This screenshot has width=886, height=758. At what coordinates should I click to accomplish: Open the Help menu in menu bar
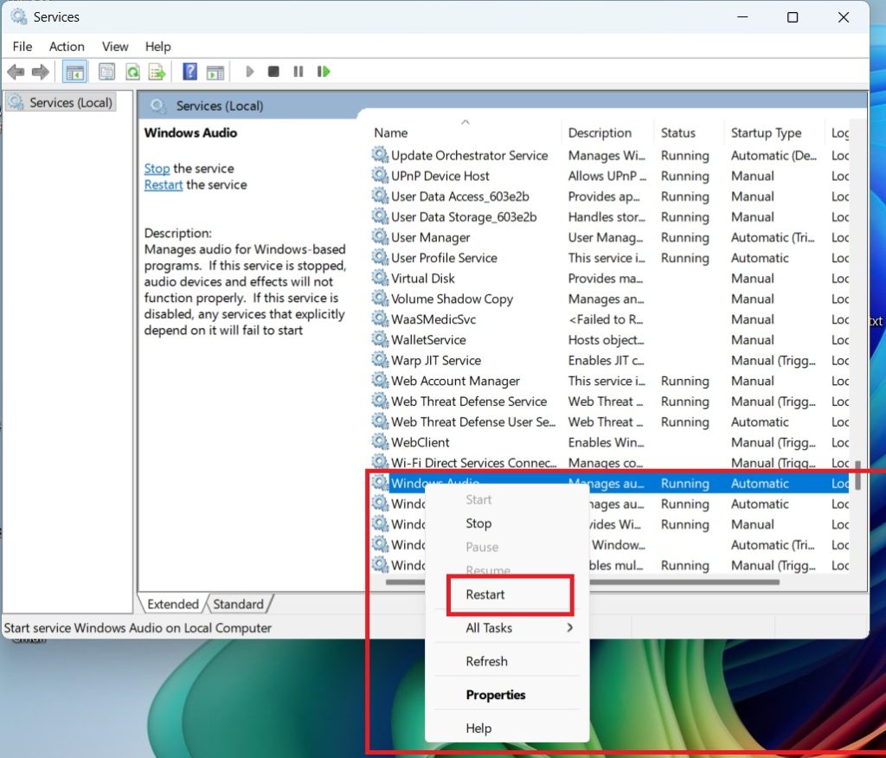coord(157,47)
